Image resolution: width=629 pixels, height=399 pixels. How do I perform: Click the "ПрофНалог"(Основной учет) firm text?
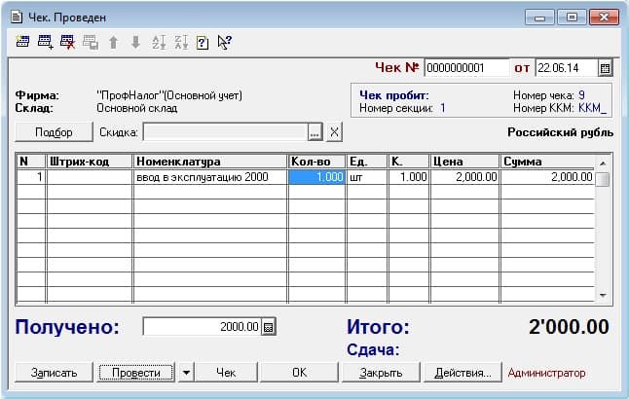(169, 95)
